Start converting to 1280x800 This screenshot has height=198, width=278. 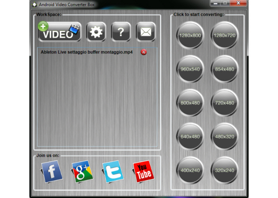pyautogui.click(x=190, y=35)
